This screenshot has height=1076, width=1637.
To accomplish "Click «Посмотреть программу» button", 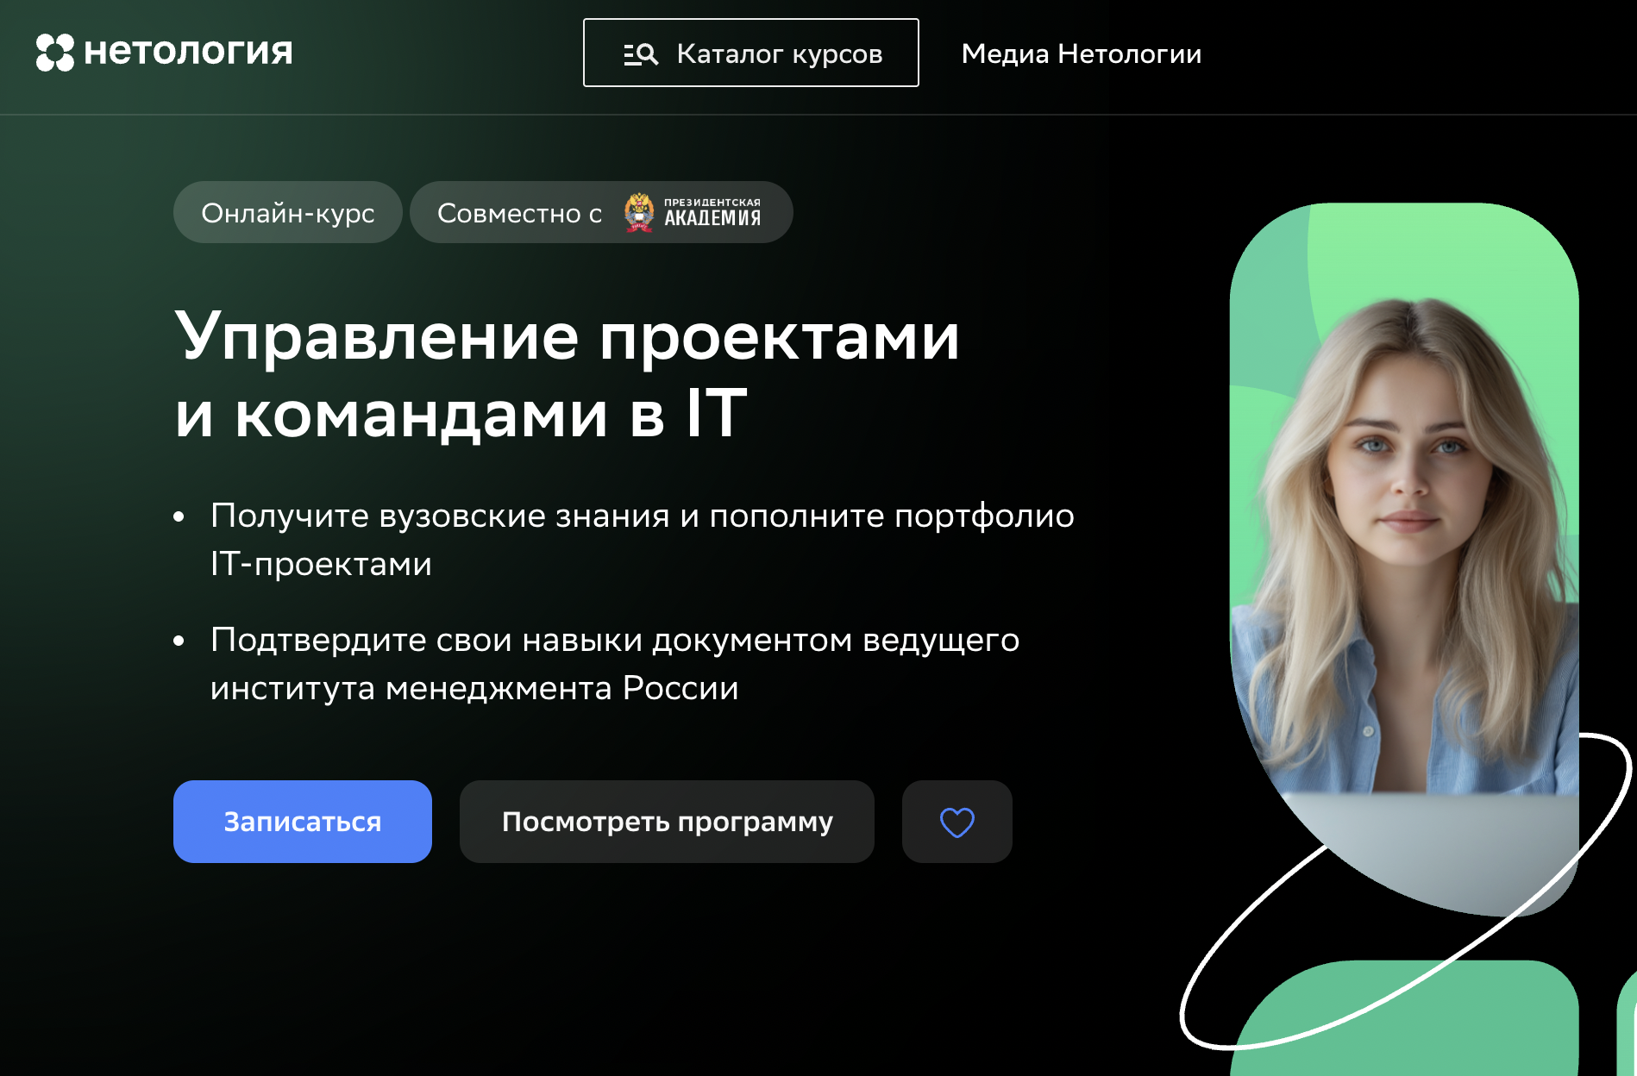I will [x=667, y=822].
